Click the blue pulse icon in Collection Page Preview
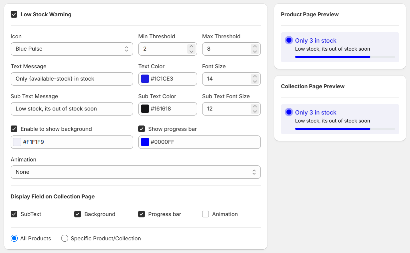Viewport: 410px width, 253px height. pyautogui.click(x=289, y=112)
